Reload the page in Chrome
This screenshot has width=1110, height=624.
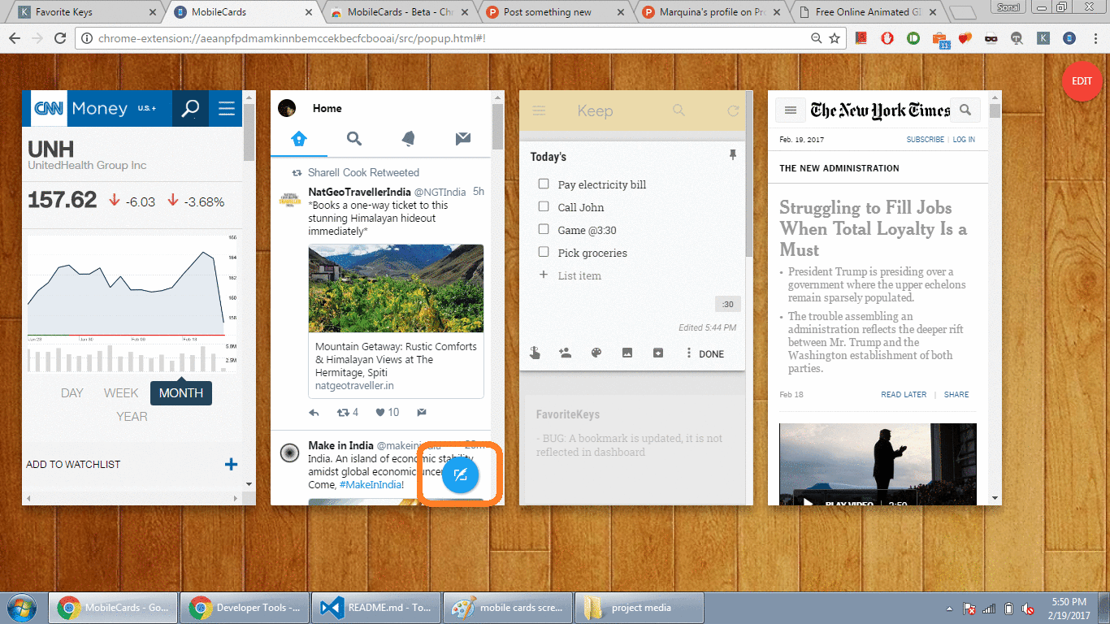pyautogui.click(x=60, y=38)
